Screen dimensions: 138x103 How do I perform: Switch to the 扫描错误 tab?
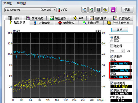[91, 23]
